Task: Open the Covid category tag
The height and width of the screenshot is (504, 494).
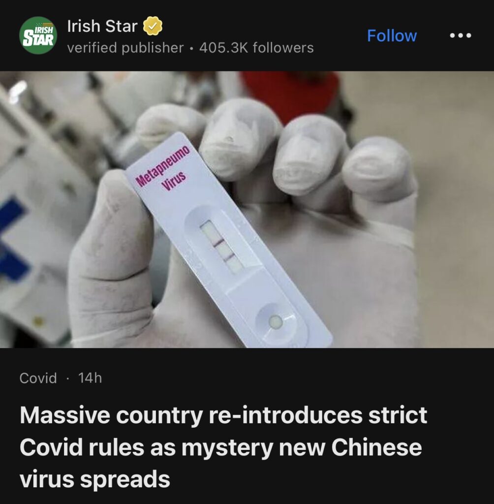Action: click(x=38, y=378)
